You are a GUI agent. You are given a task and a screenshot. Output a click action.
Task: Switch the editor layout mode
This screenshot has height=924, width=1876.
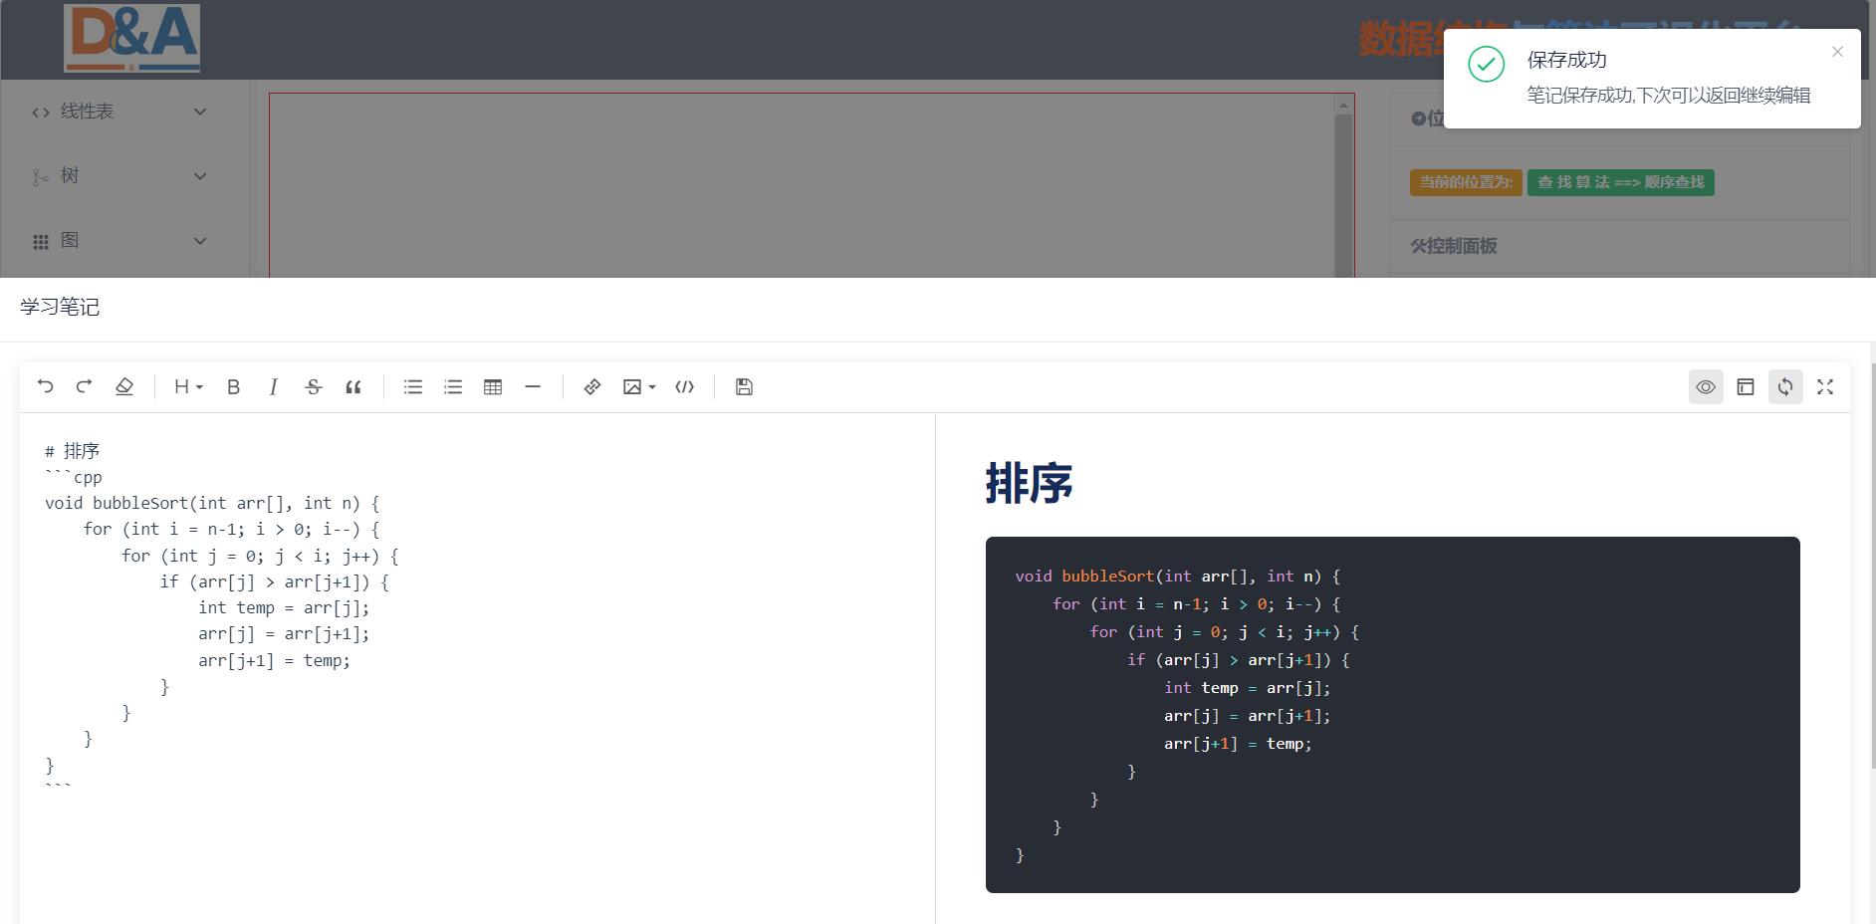(x=1746, y=386)
